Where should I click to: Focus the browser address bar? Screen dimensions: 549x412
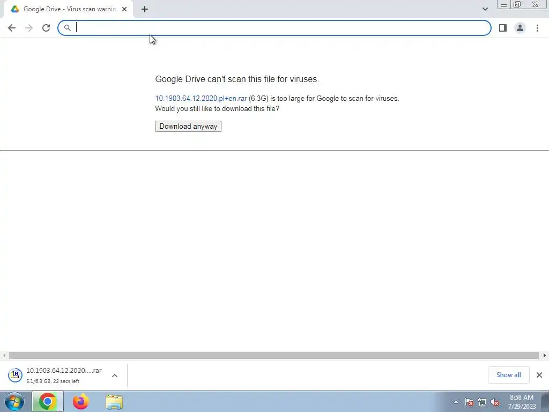(x=274, y=28)
